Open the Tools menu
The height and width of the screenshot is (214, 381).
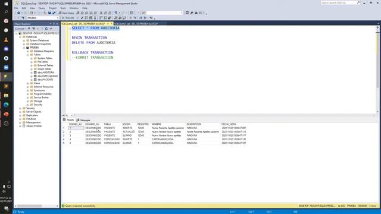[63, 8]
